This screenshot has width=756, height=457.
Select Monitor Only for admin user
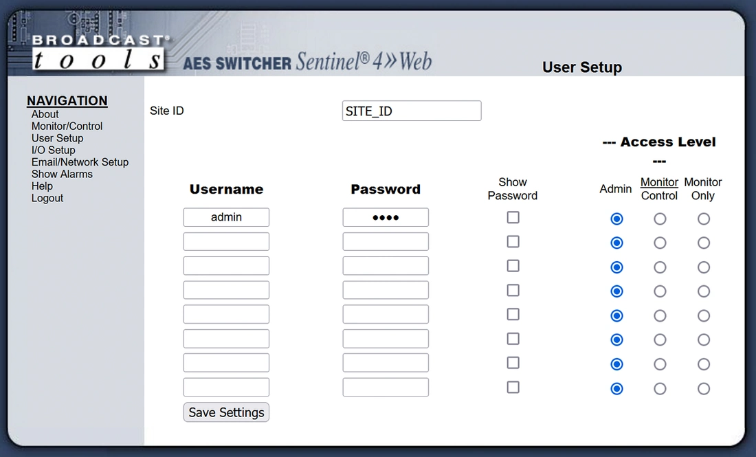704,219
